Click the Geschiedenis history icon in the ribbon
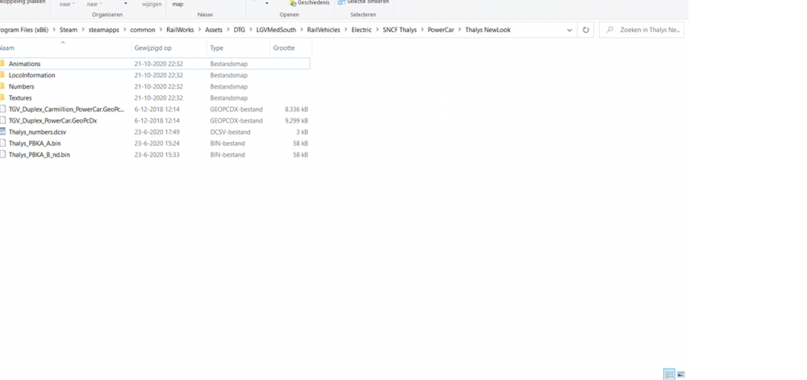 (x=293, y=3)
